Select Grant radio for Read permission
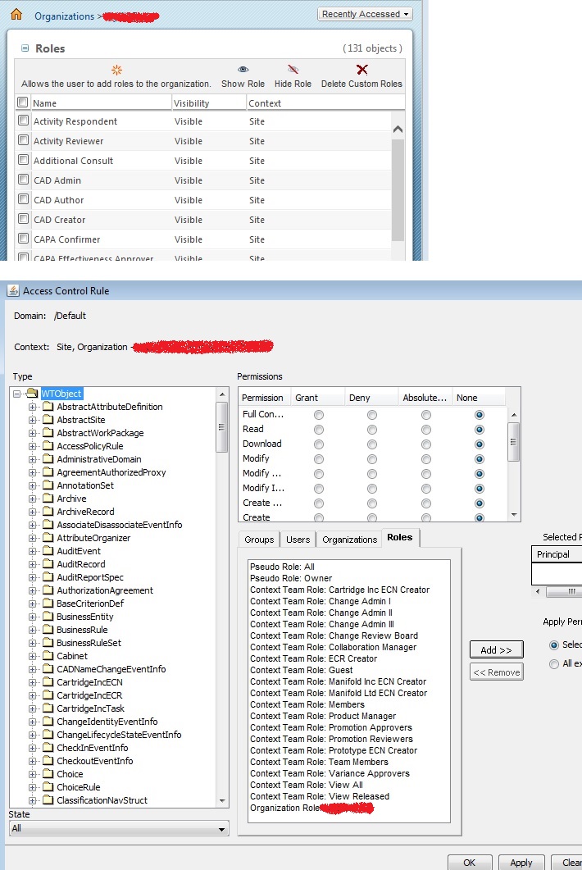Viewport: 582px width, 870px height. click(x=318, y=430)
